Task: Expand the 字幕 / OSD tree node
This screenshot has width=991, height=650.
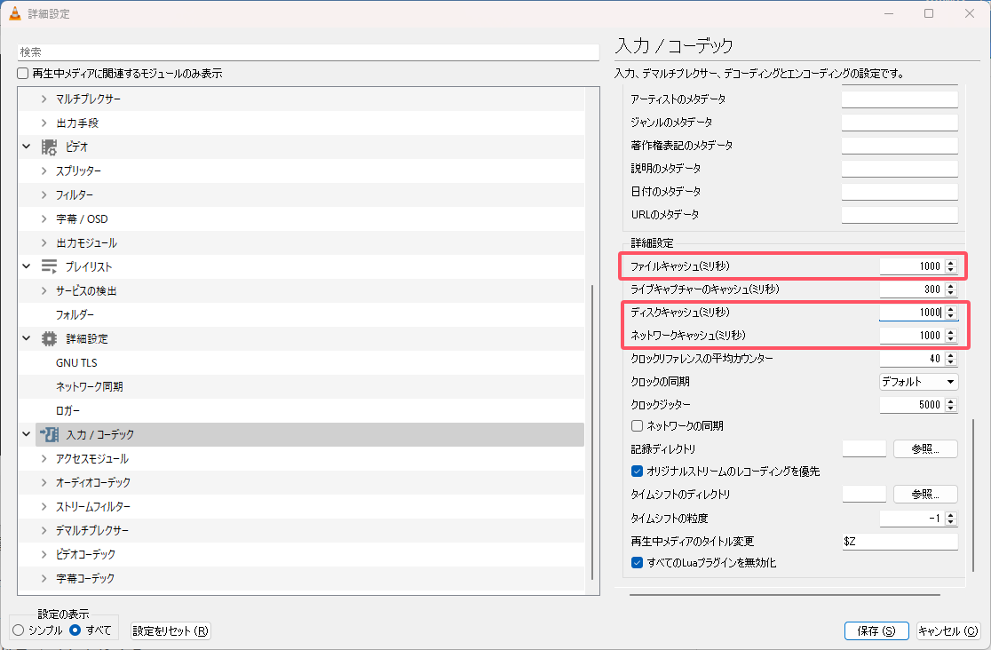Action: click(44, 218)
